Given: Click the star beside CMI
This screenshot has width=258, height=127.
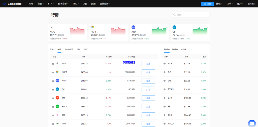Looking at the screenshot, I should 164,115.
